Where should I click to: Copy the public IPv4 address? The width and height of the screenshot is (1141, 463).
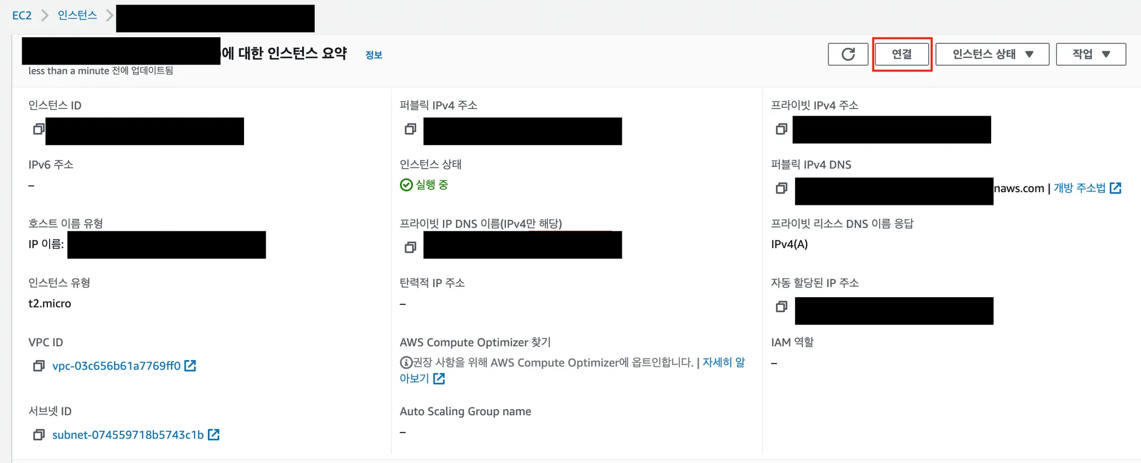411,129
